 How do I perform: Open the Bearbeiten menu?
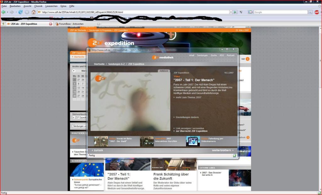[15, 6]
